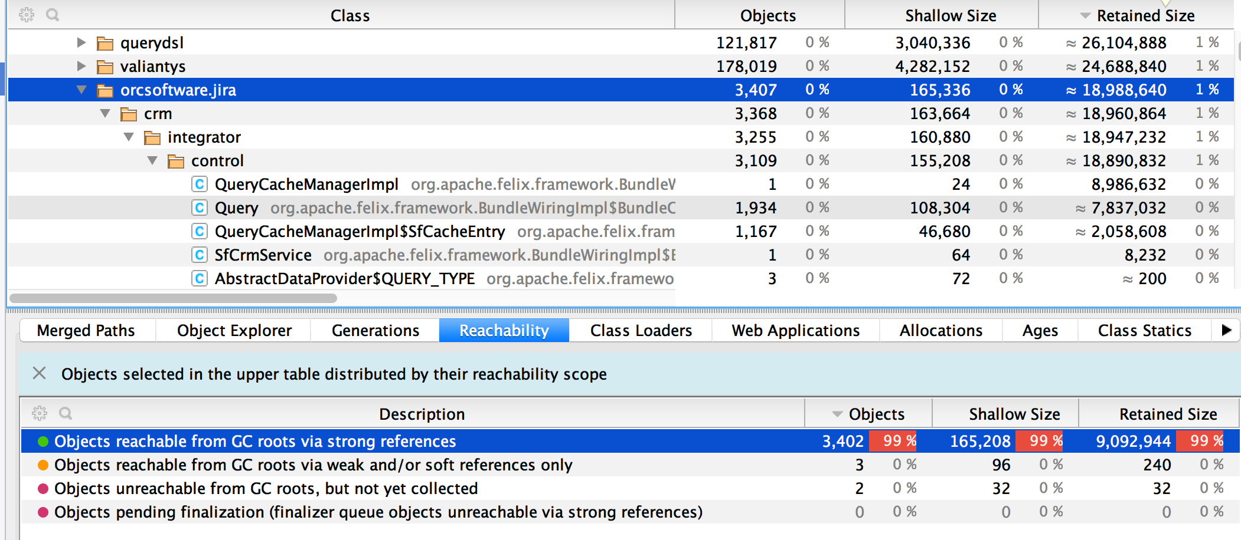This screenshot has width=1241, height=540.
Task: Collapse the orcsoftware.jira tree node
Action: [x=81, y=90]
